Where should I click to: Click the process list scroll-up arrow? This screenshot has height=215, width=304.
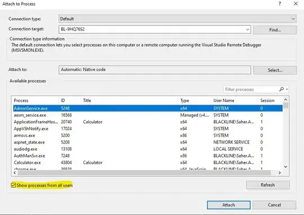(x=285, y=100)
